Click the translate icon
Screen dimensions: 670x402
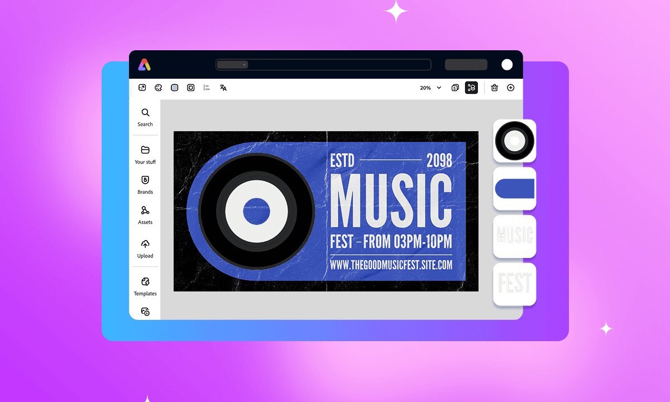coord(223,88)
